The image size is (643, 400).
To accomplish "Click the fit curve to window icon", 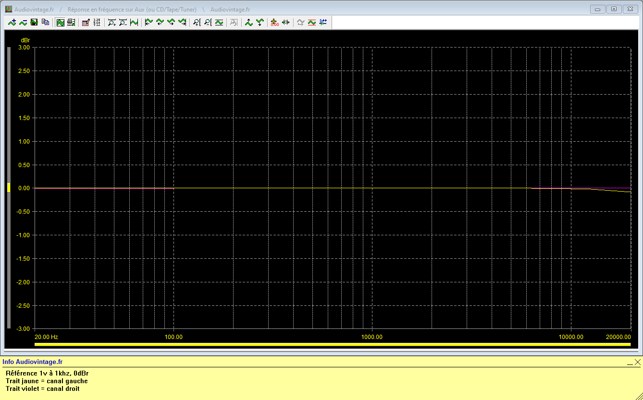I will click(x=134, y=22).
